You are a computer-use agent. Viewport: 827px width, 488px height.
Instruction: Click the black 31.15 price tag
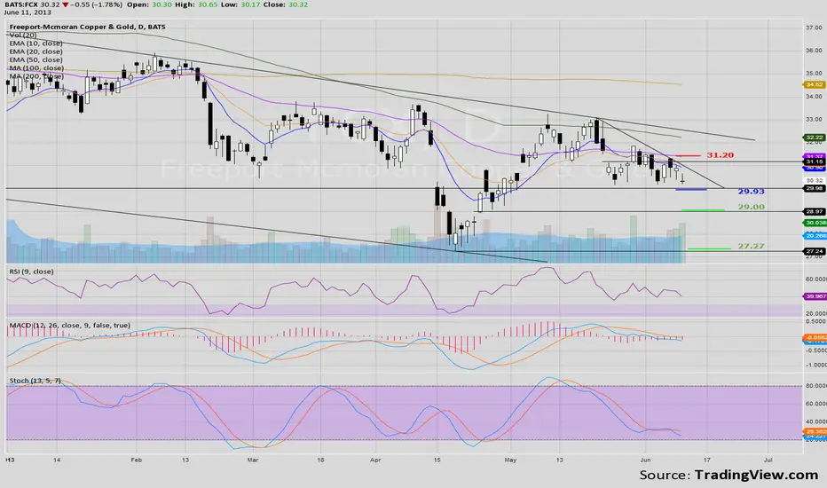point(815,162)
